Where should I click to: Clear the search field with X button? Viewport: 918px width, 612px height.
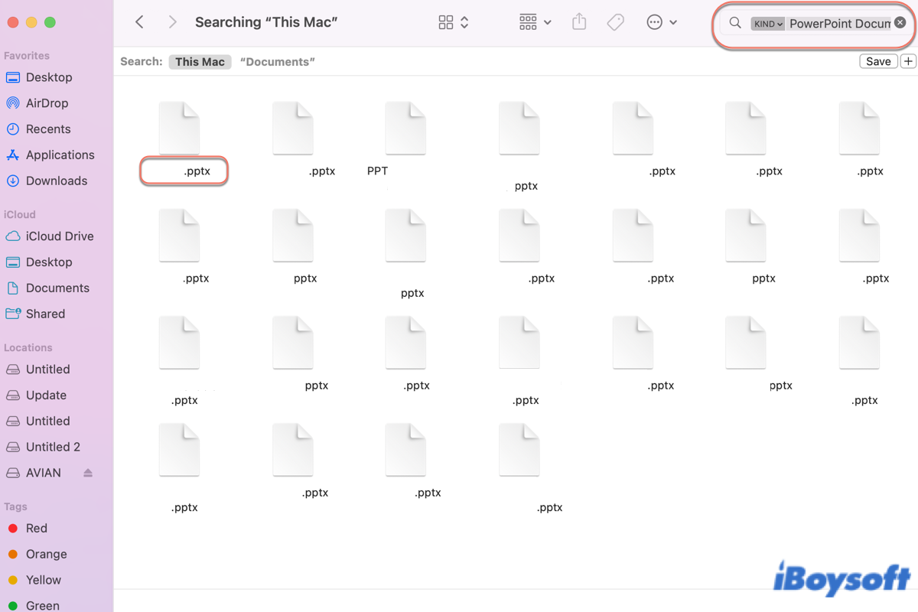click(x=900, y=22)
